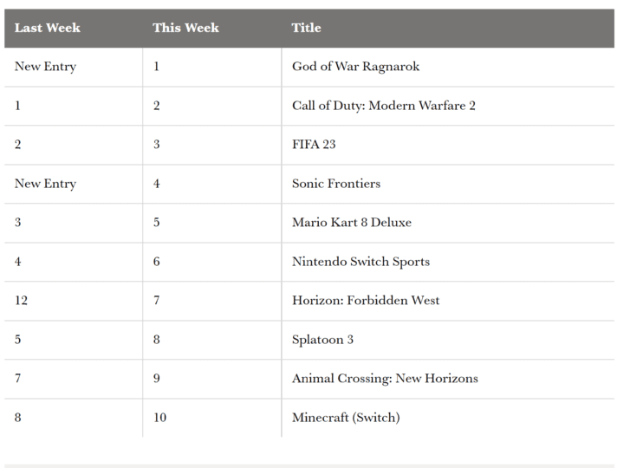This screenshot has height=468, width=617.
Task: Click the Title column header
Action: click(x=306, y=28)
